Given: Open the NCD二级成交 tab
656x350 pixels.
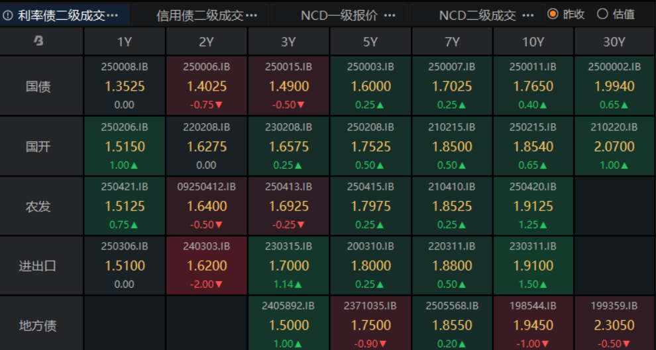Looking at the screenshot, I should (477, 15).
